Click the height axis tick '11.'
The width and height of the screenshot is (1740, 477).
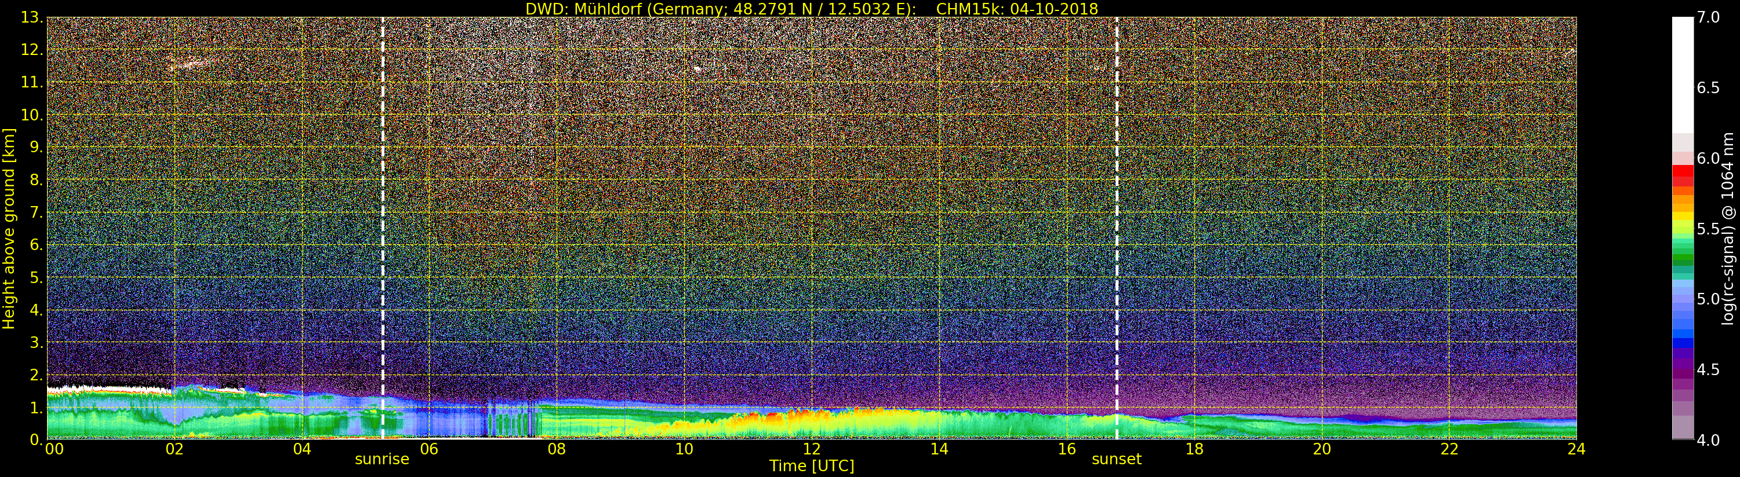[x=32, y=82]
